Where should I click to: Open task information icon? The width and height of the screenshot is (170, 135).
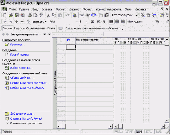101,15
